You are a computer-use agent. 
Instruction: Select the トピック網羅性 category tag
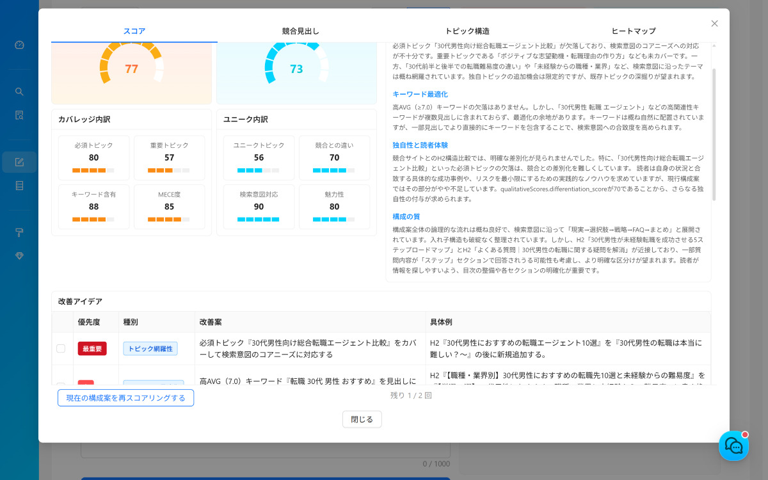tap(150, 348)
